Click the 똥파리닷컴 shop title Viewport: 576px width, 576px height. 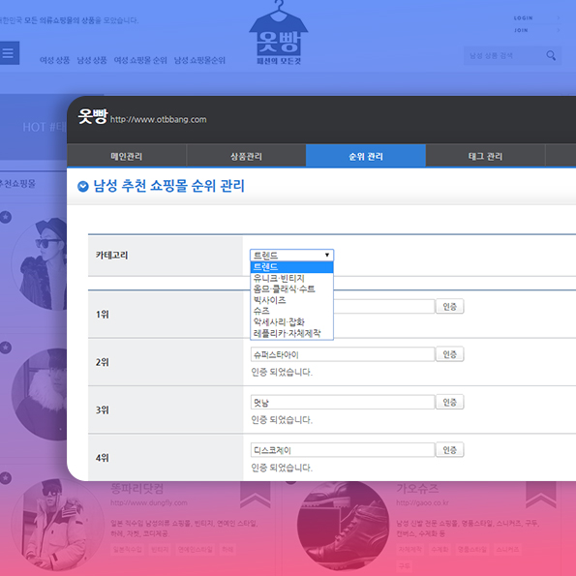pos(137,489)
